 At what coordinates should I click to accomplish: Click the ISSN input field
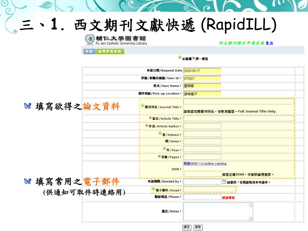coord(203,174)
